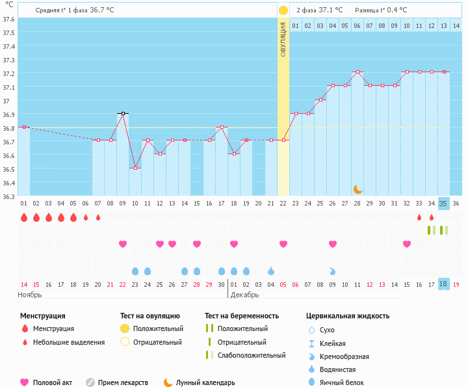Click the menstruation drop on cycle day 01
The image size is (468, 387).
click(24, 217)
